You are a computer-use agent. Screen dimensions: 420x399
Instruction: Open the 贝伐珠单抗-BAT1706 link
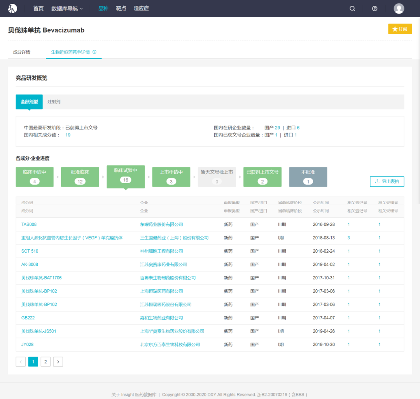tap(42, 278)
